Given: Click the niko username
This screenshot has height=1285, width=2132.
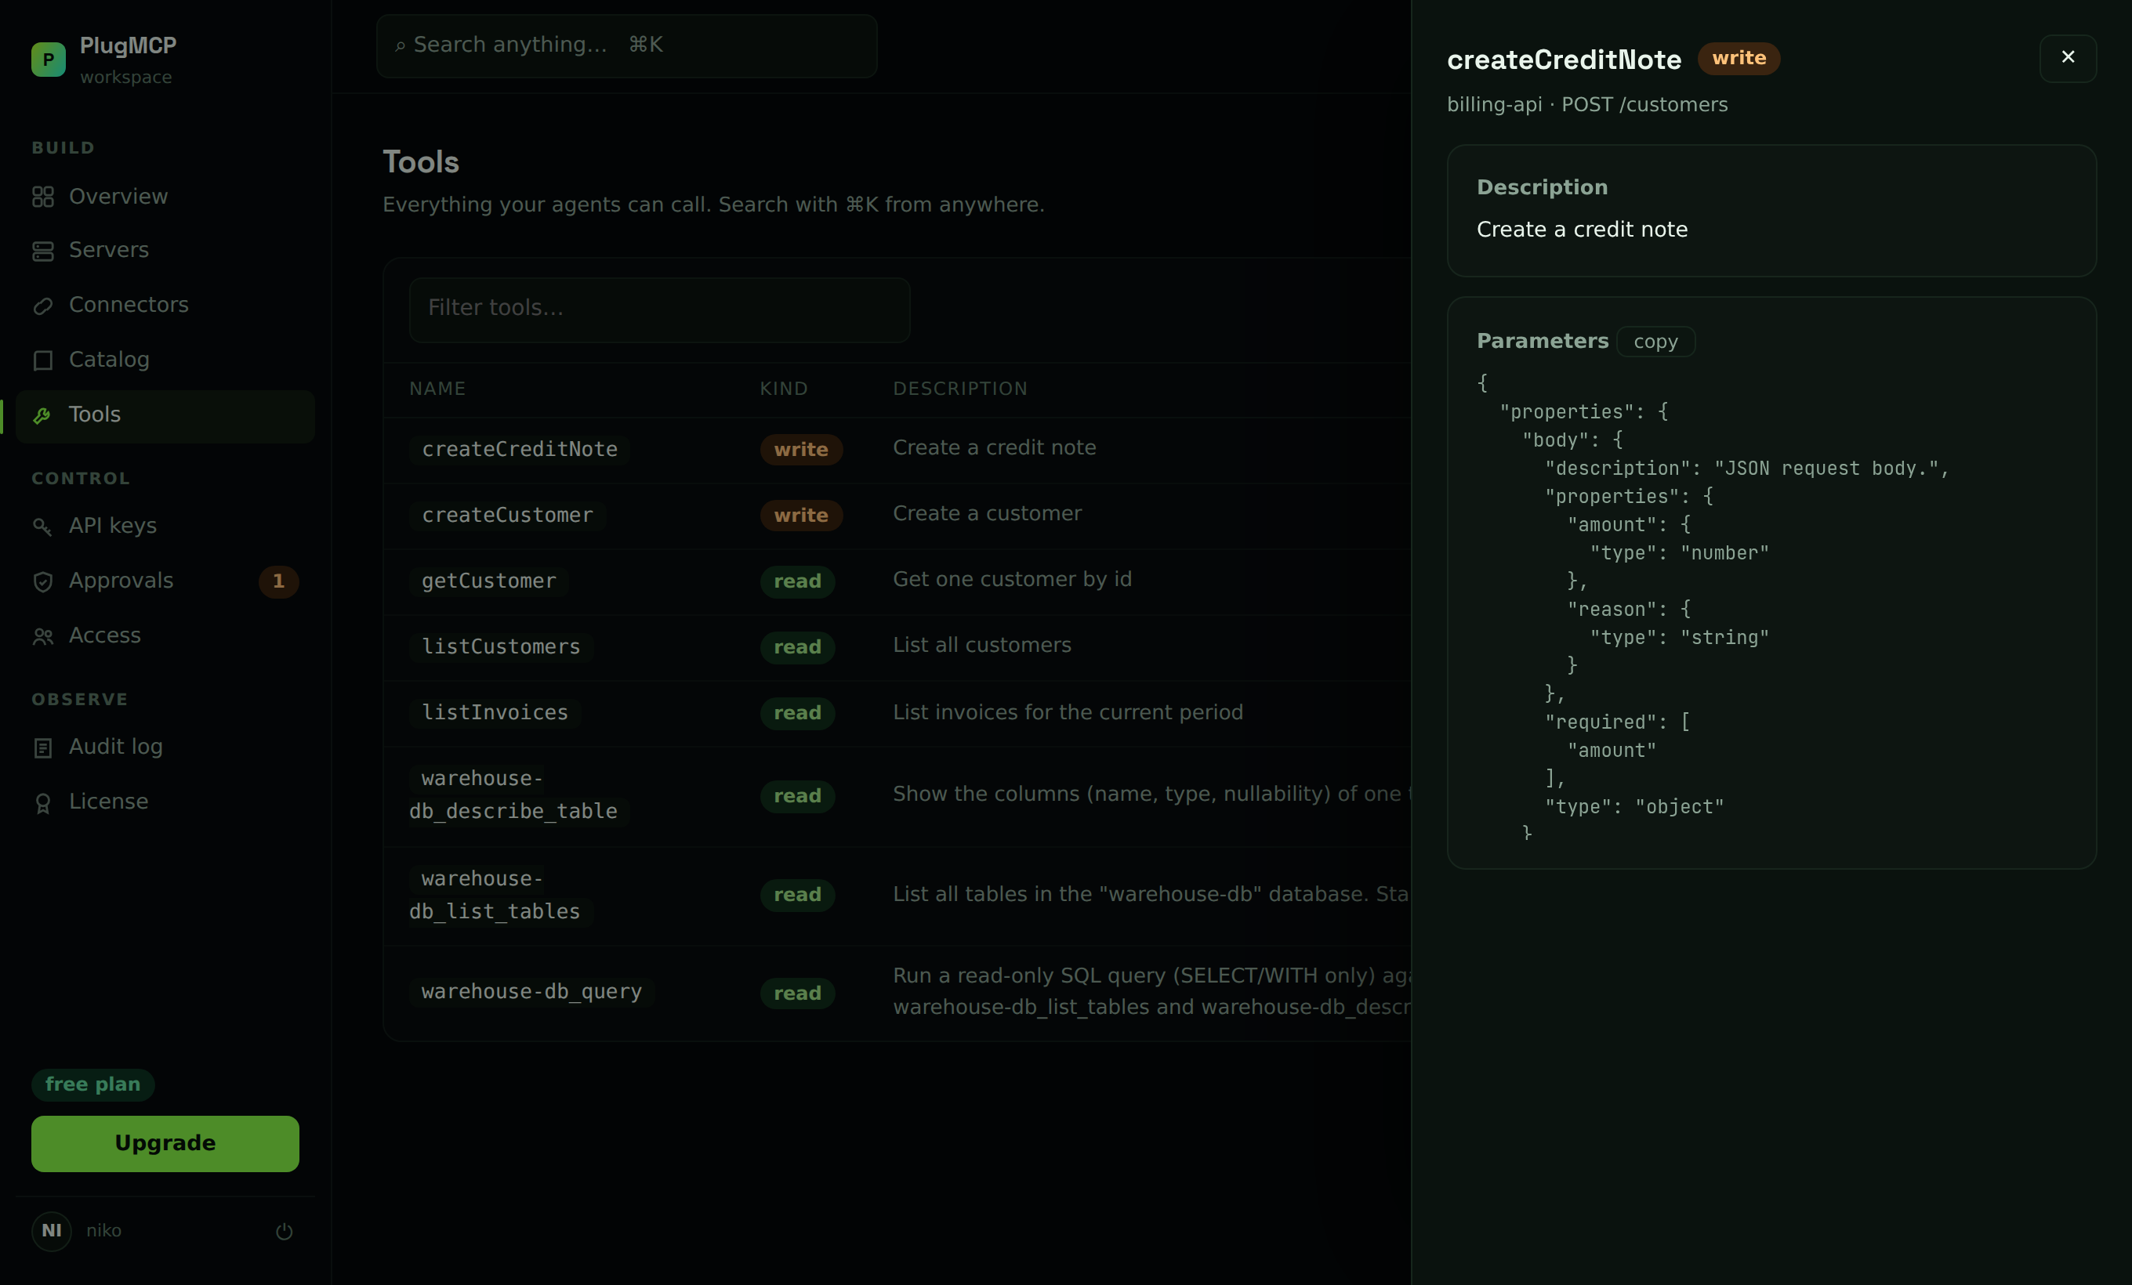Looking at the screenshot, I should [103, 1230].
